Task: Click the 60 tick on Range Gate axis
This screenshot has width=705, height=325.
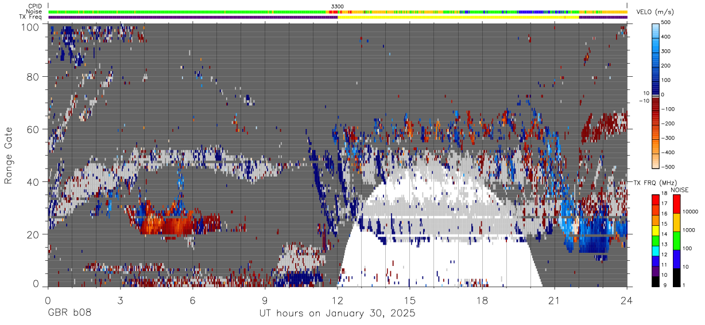Action: [x=34, y=130]
